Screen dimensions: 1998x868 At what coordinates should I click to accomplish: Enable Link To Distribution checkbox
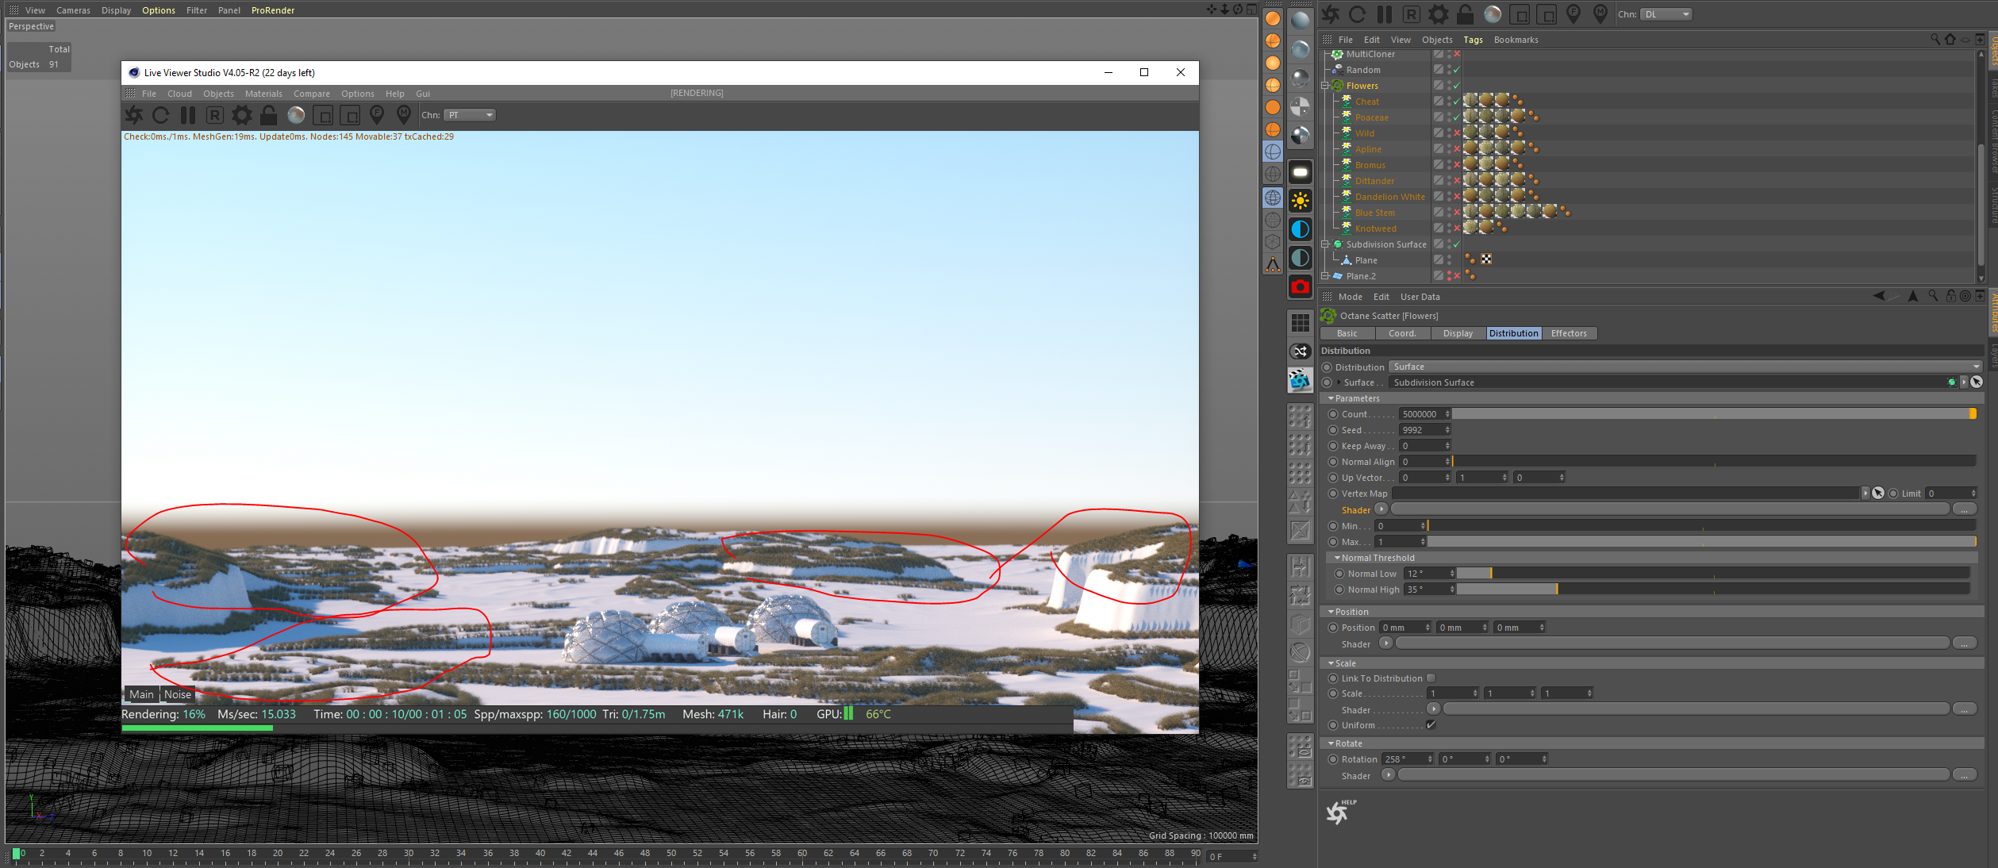1431,678
